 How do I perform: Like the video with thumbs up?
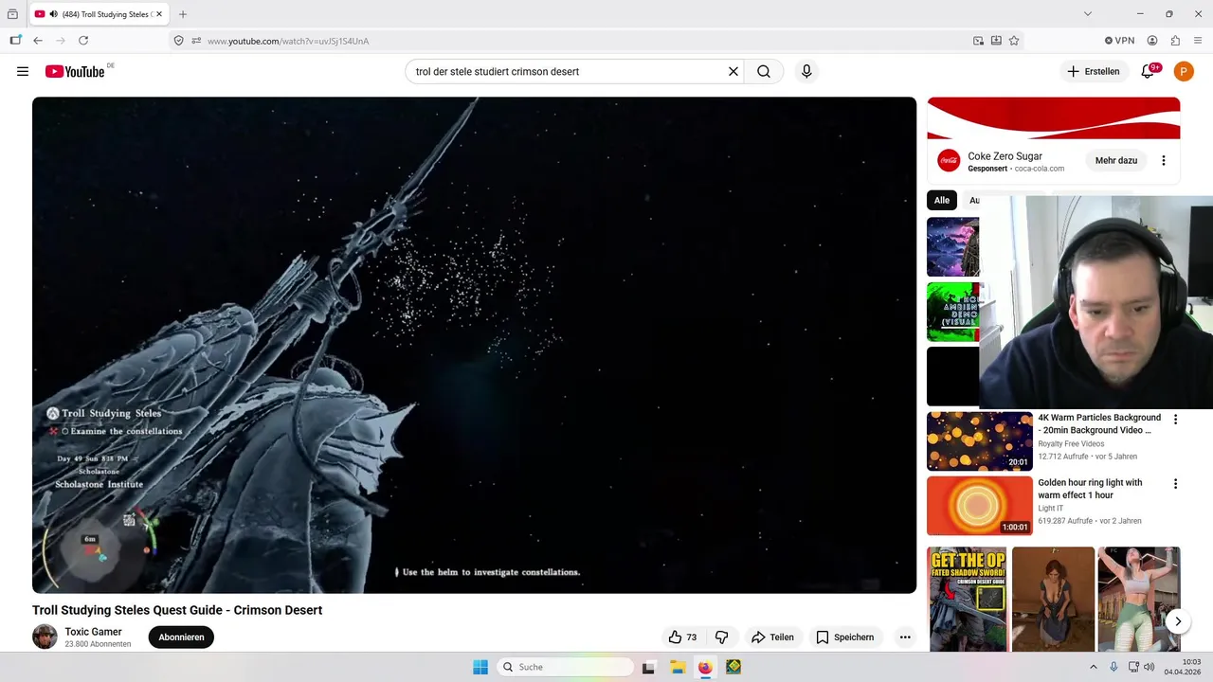pos(683,637)
